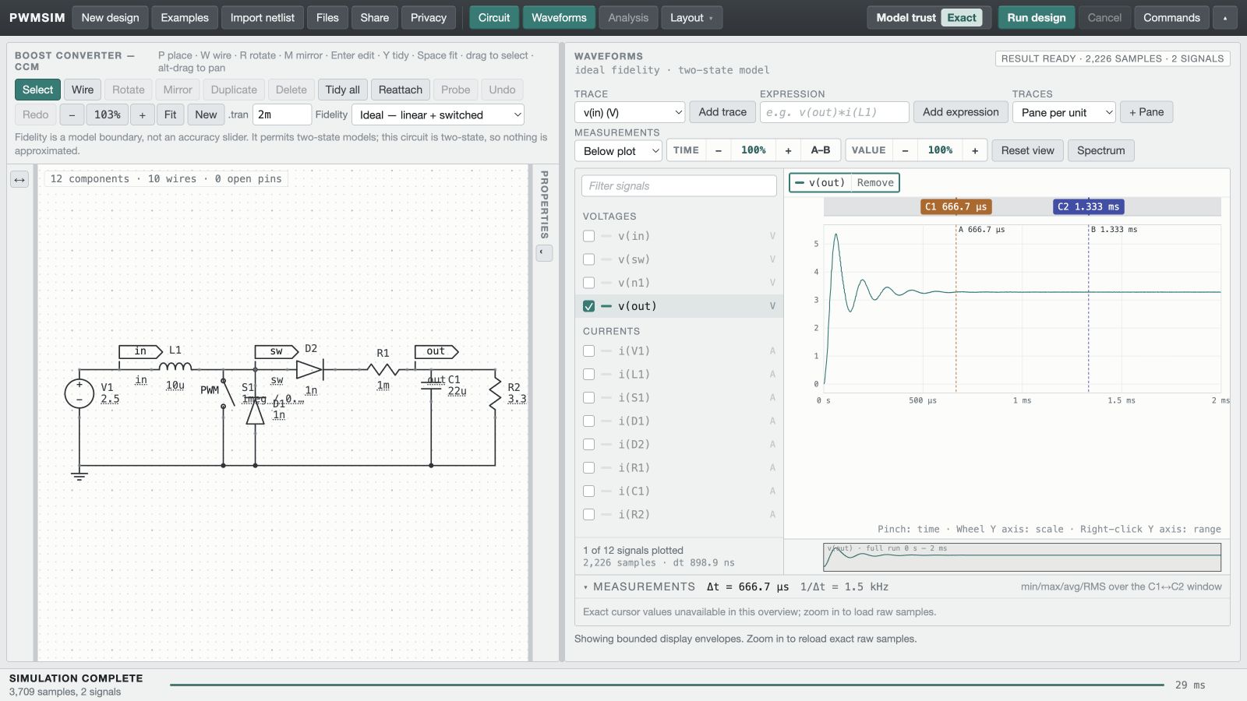This screenshot has height=701, width=1247.
Task: Open the Commands palette button
Action: [x=1171, y=18]
